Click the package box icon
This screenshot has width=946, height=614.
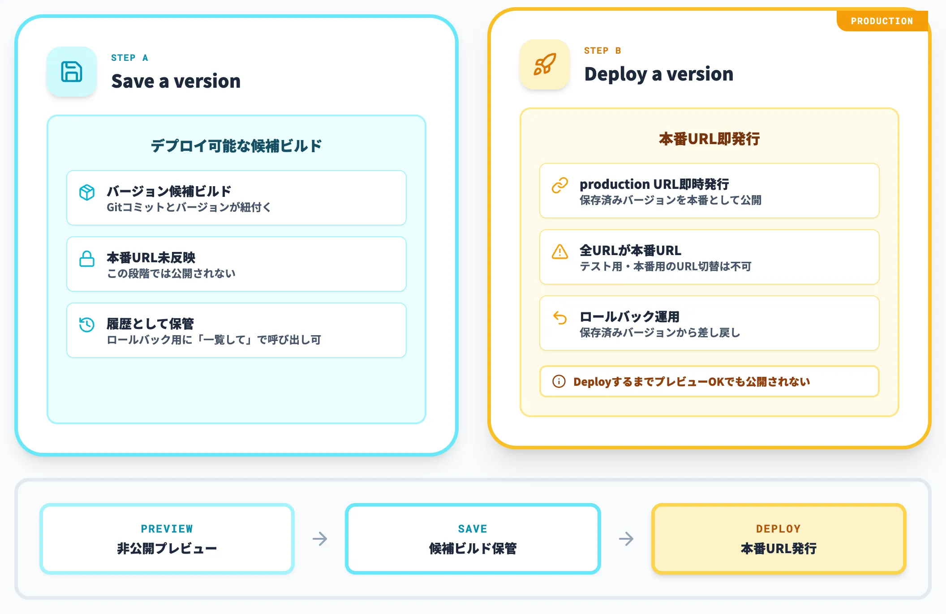point(87,192)
